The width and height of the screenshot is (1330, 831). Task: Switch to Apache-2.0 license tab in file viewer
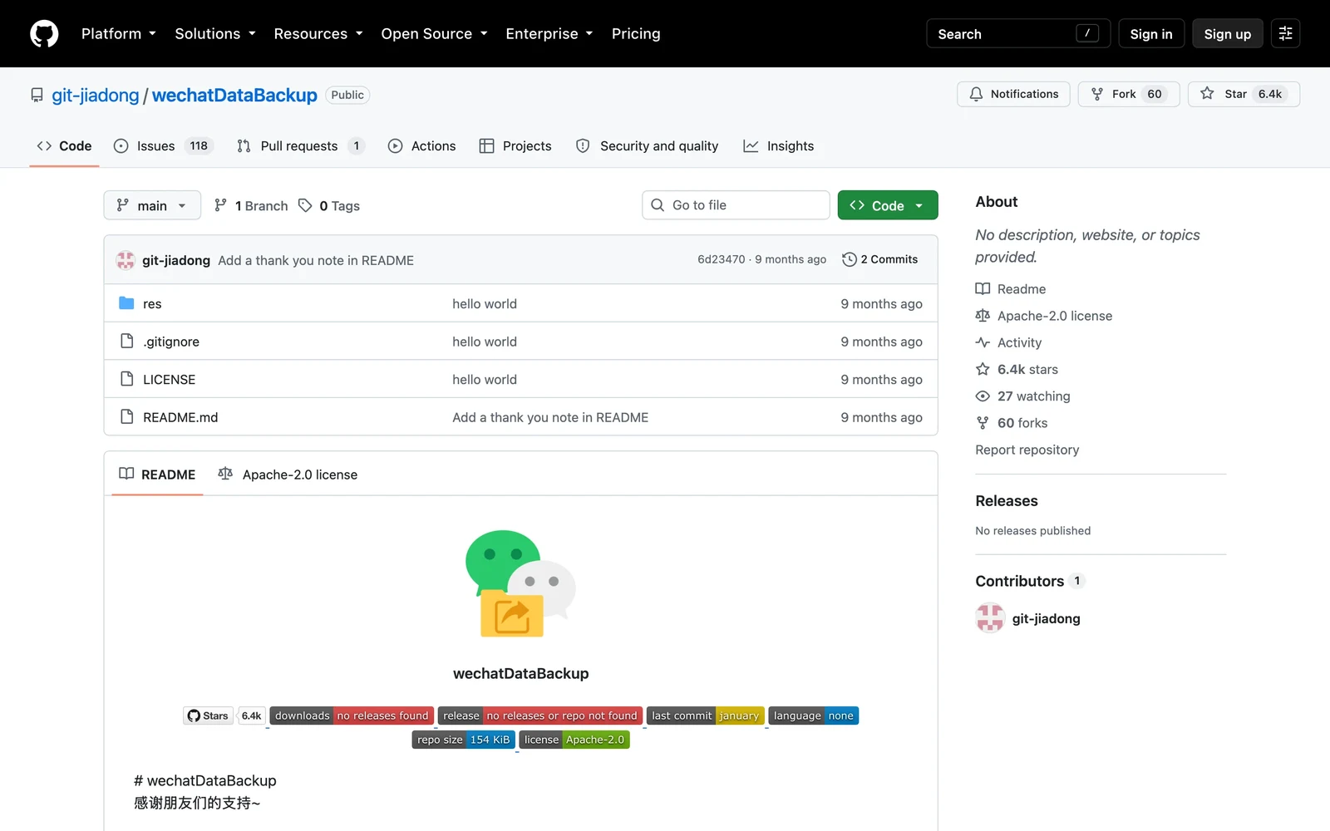click(288, 475)
